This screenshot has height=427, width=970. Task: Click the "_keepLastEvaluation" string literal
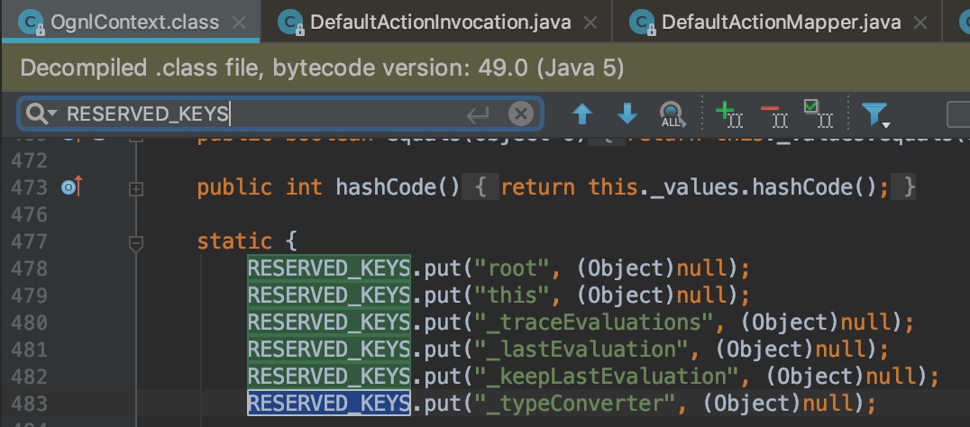606,377
